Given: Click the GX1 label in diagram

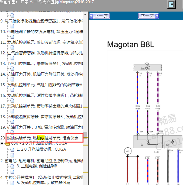Looking at the screenshot, I should coord(157,152).
